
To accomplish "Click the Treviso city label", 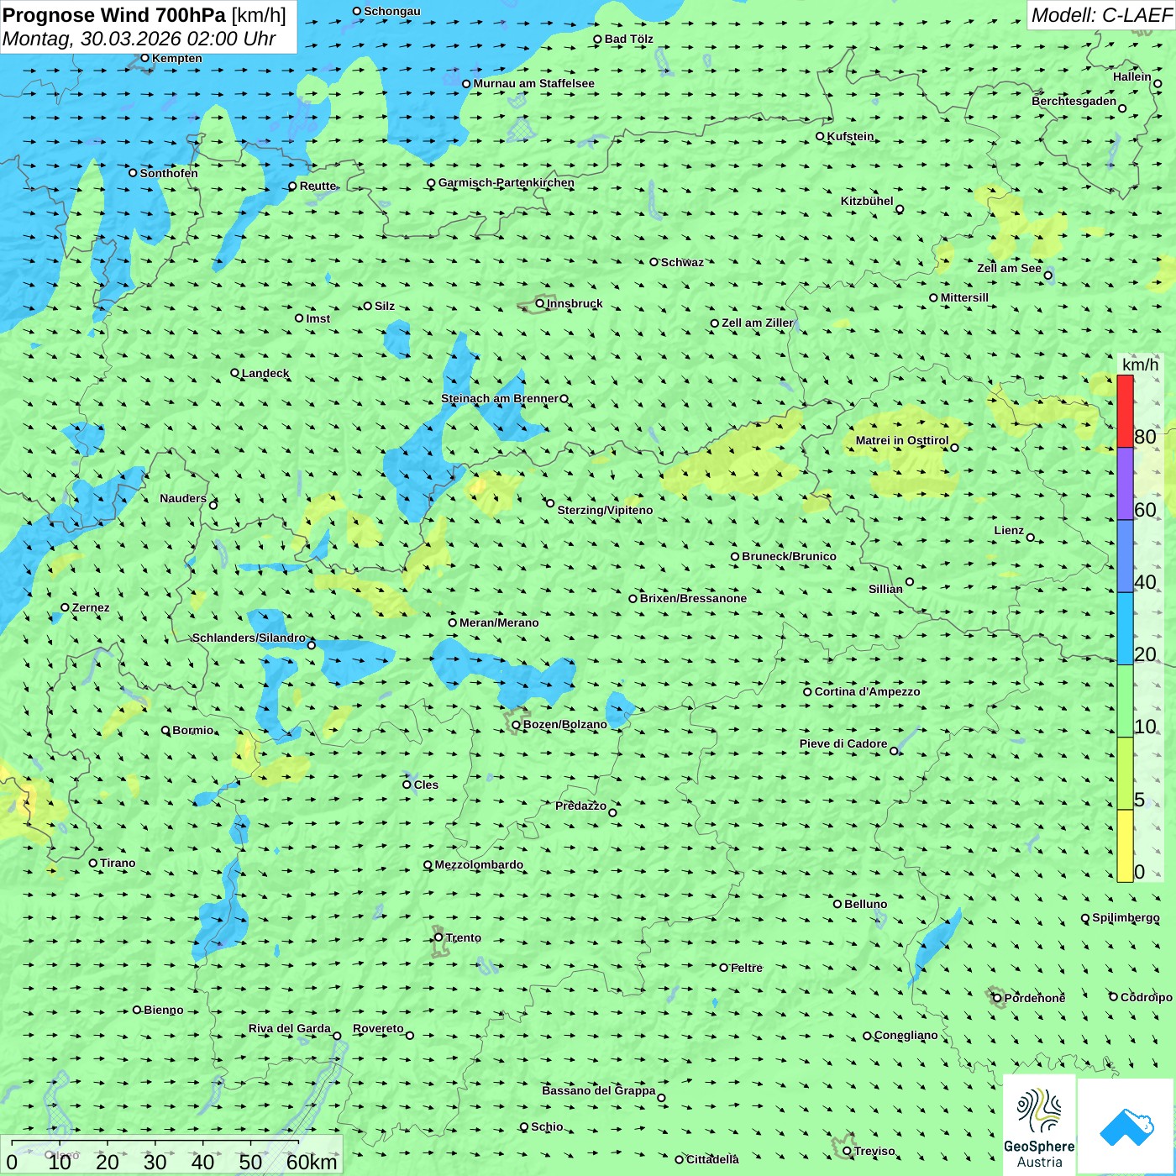I will pos(874,1151).
